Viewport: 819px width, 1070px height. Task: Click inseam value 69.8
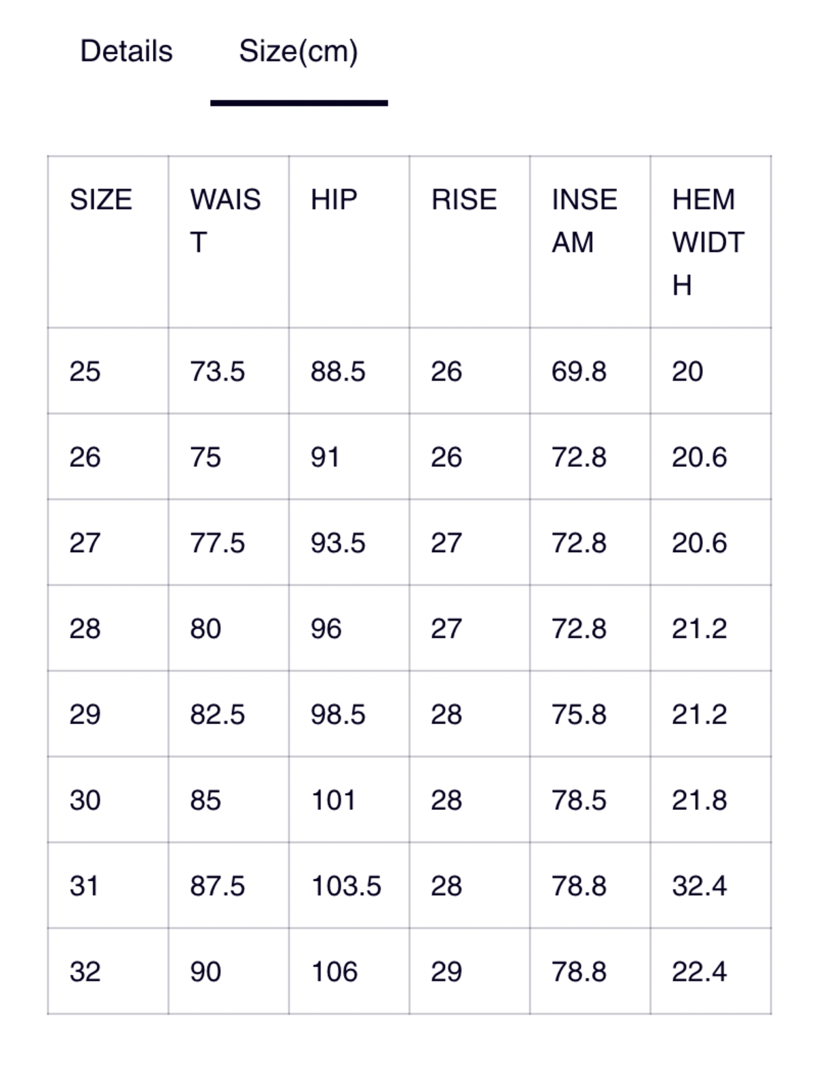tap(579, 372)
